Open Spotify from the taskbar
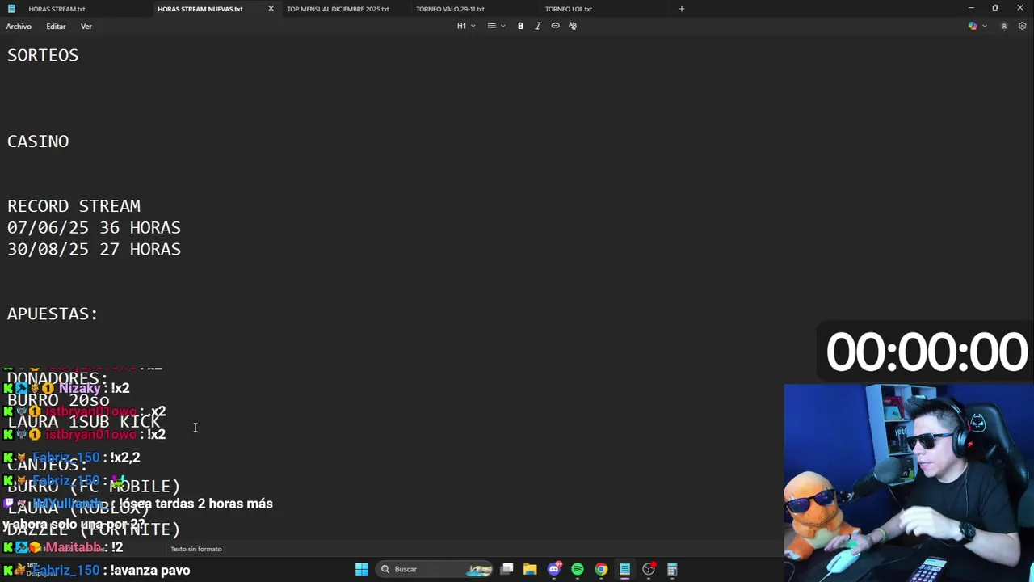 click(578, 569)
